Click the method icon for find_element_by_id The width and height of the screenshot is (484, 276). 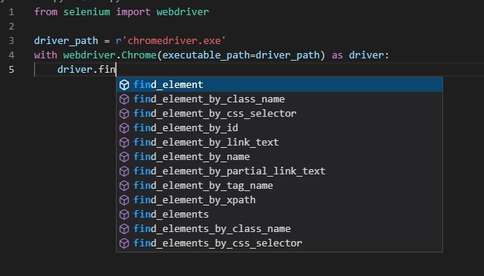[x=124, y=128]
